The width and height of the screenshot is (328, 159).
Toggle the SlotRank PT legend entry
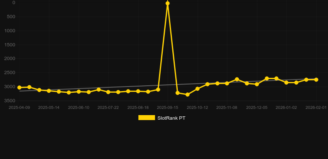coord(162,118)
